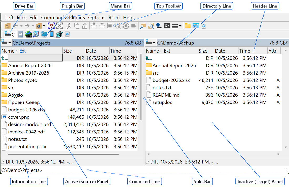Open the favorites folder dropdown arrow
Image resolution: width=289 pixels, height=187 pixels.
click(44, 26)
